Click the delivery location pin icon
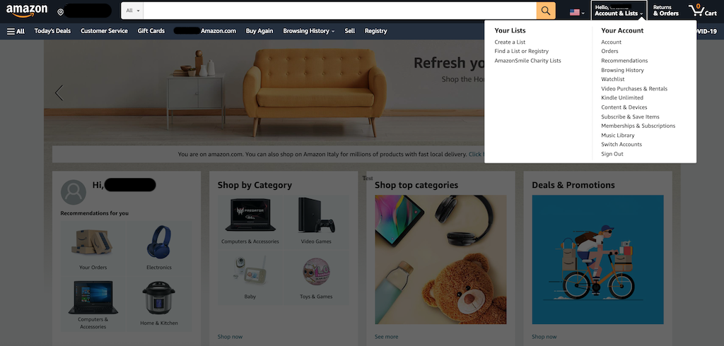724x346 pixels. tap(61, 12)
